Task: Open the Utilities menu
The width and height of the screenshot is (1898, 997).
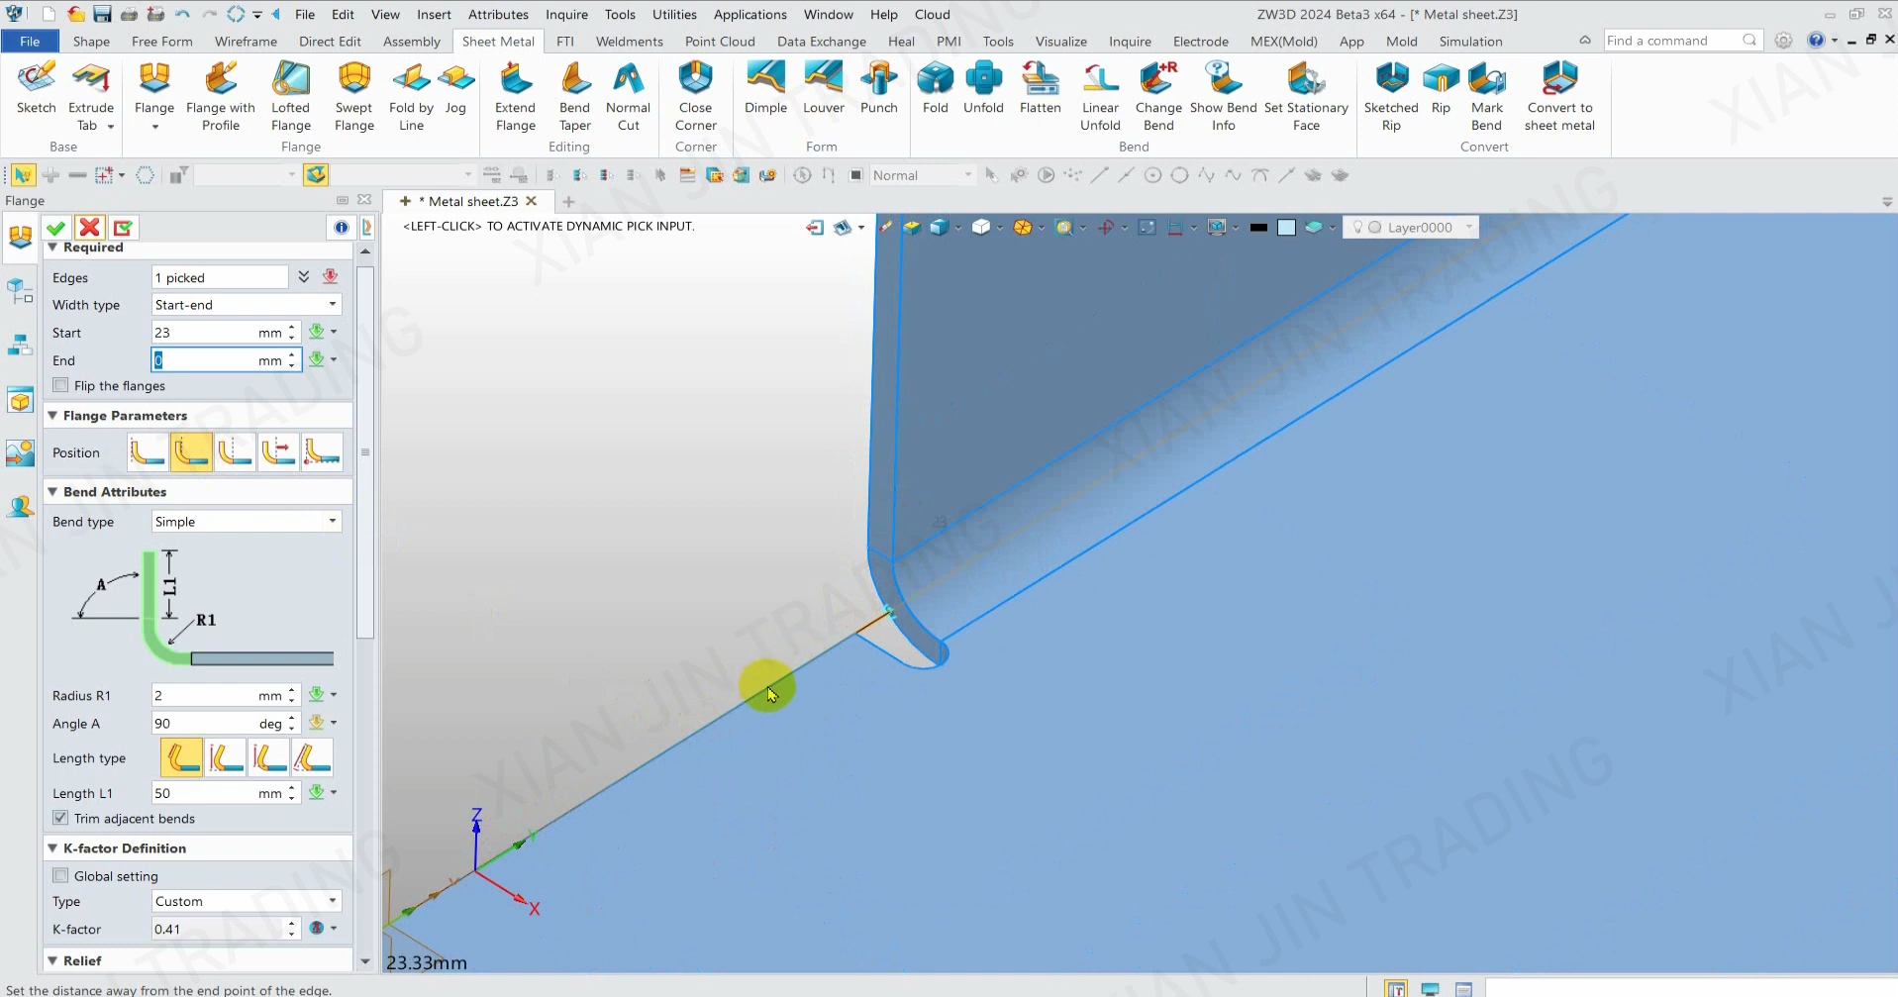Action: point(674,14)
